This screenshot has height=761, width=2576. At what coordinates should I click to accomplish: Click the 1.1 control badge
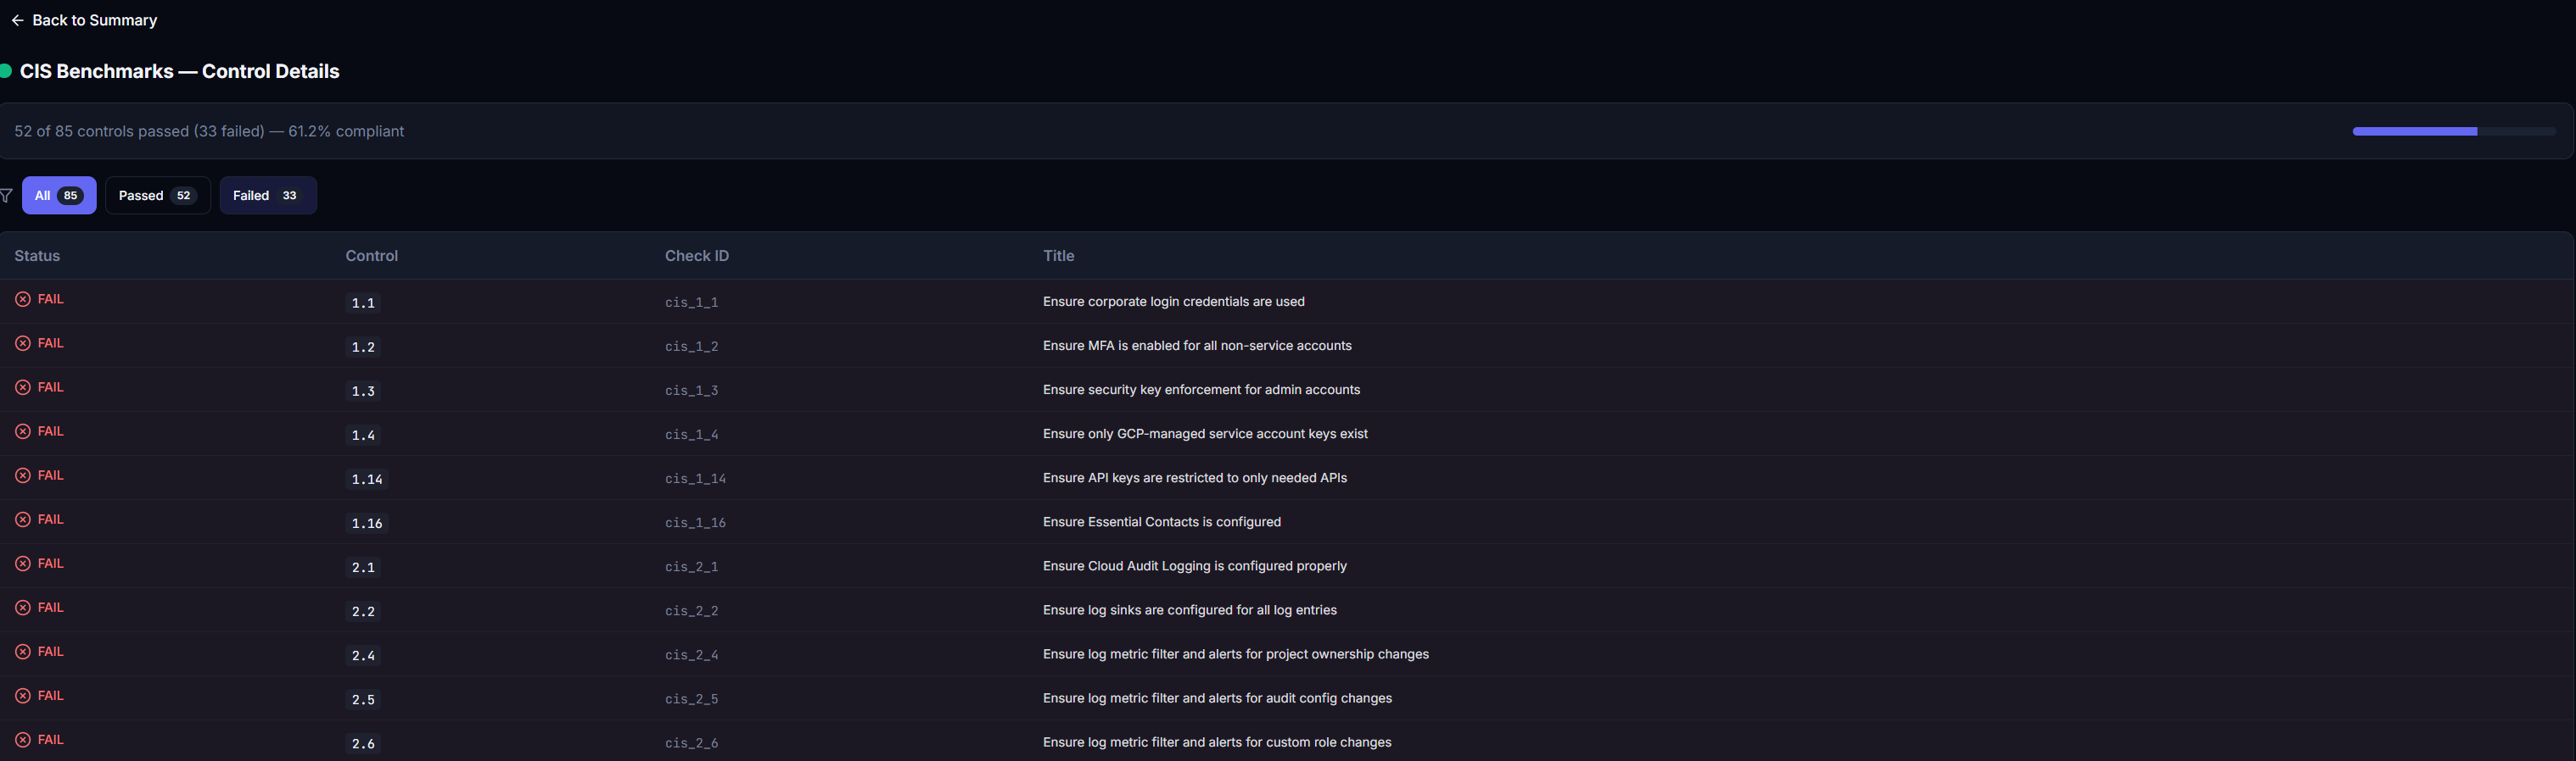pos(363,303)
